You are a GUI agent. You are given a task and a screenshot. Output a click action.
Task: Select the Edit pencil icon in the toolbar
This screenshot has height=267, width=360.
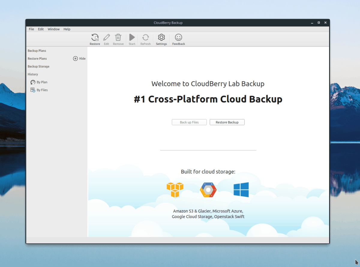[x=106, y=37]
